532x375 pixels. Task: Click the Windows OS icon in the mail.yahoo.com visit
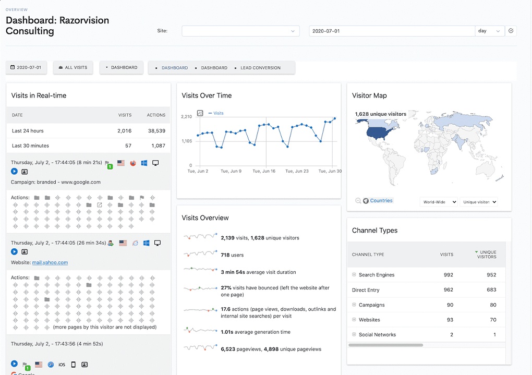[147, 243]
